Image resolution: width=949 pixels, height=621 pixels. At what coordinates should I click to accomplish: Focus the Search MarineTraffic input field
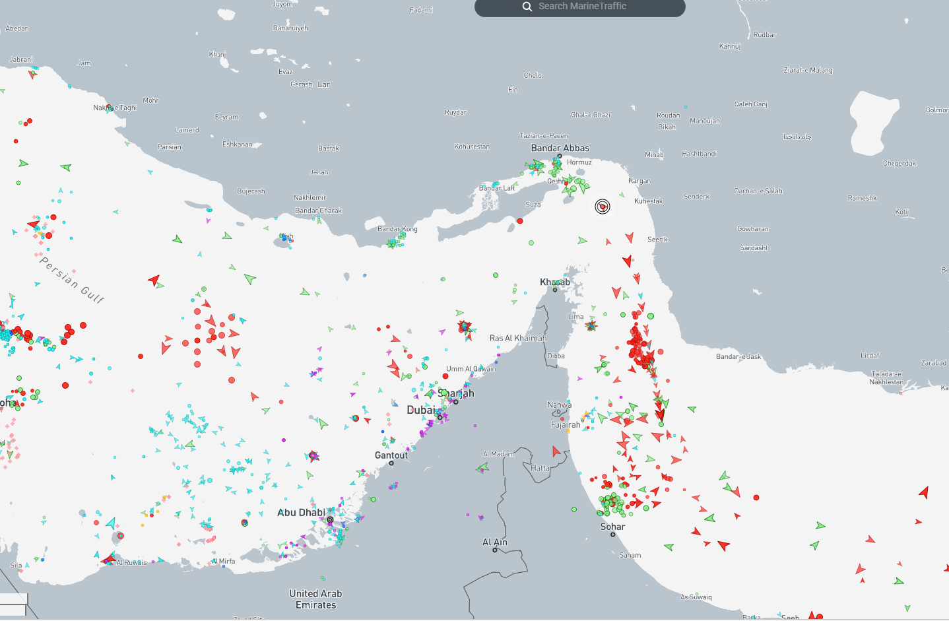click(x=580, y=7)
